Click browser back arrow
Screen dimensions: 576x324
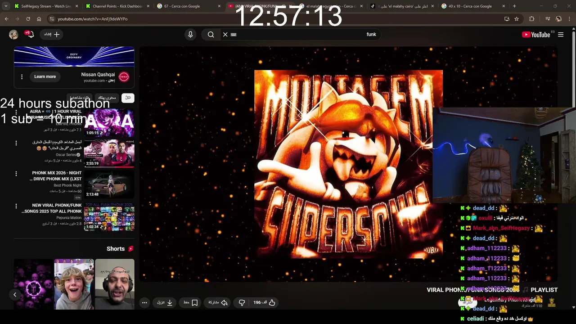click(7, 19)
